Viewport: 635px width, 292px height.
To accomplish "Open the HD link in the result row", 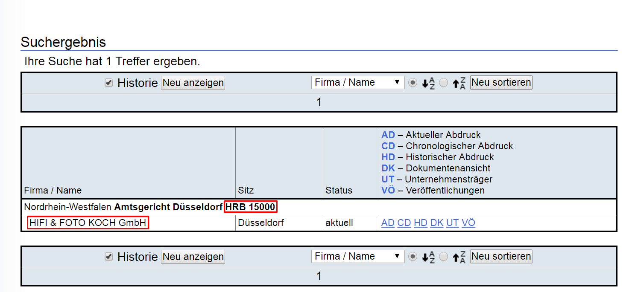I will coord(421,223).
